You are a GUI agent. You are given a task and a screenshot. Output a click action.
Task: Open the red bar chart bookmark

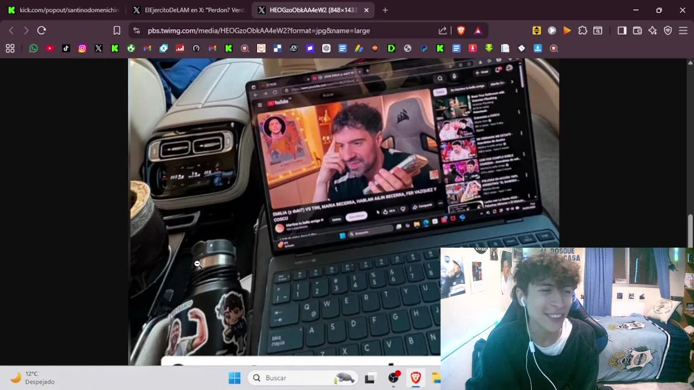point(179,49)
